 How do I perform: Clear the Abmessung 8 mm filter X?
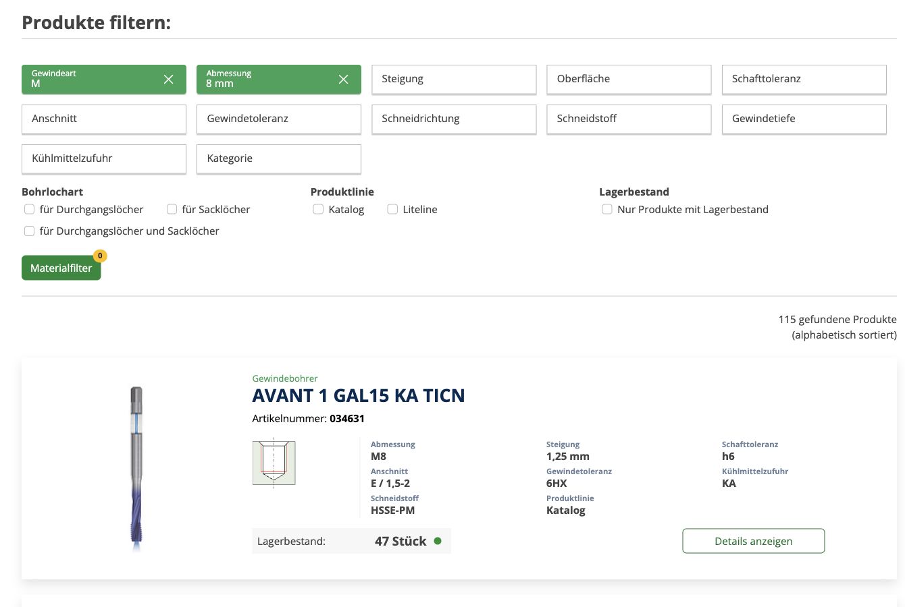(344, 80)
